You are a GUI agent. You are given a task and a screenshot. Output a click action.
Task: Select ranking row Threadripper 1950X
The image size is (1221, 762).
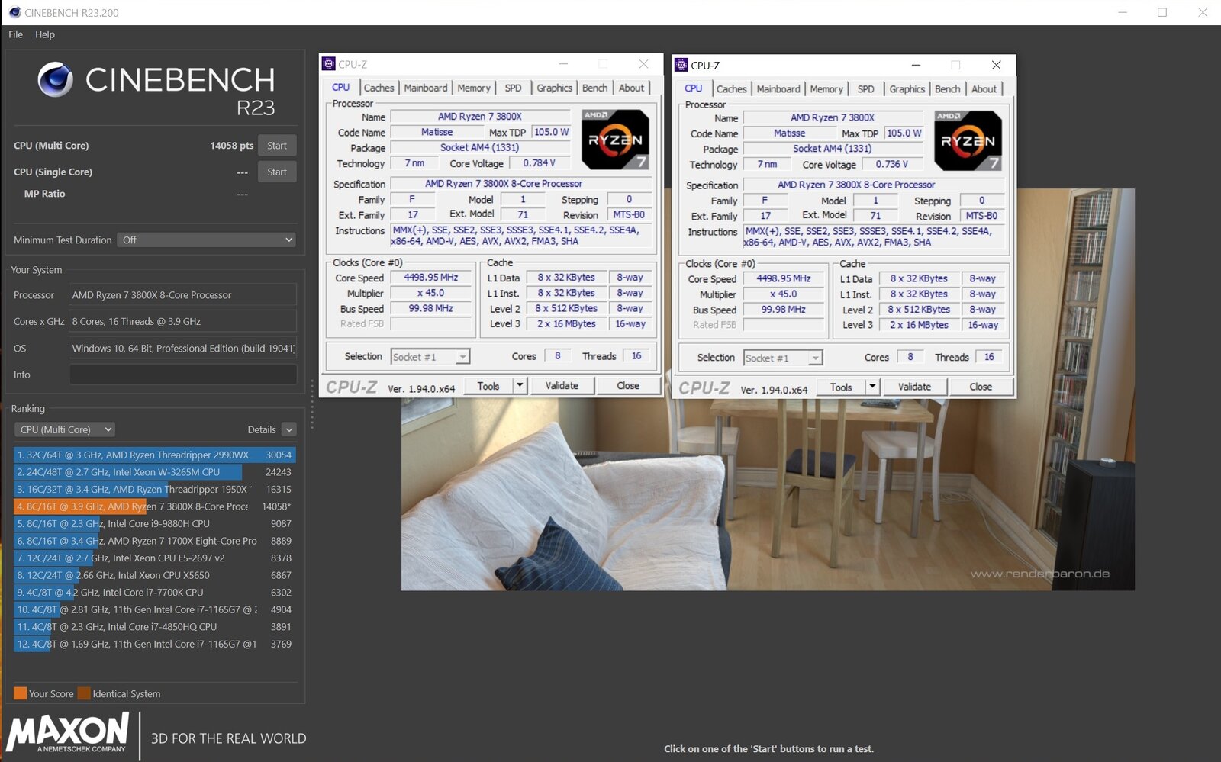(155, 489)
